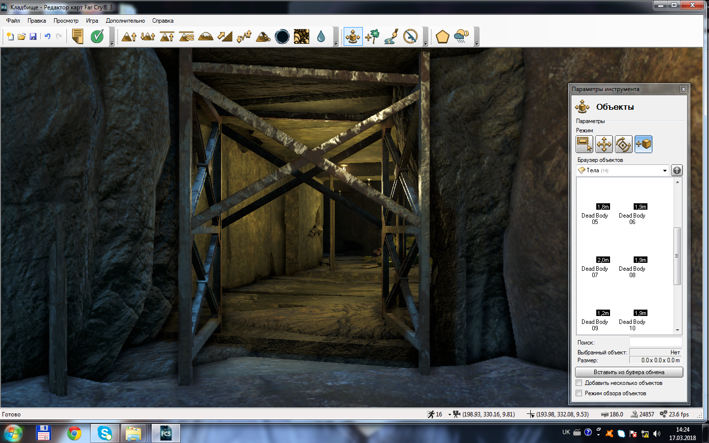Click 'Вставить из буфера обмена' button
The height and width of the screenshot is (443, 709).
click(629, 372)
